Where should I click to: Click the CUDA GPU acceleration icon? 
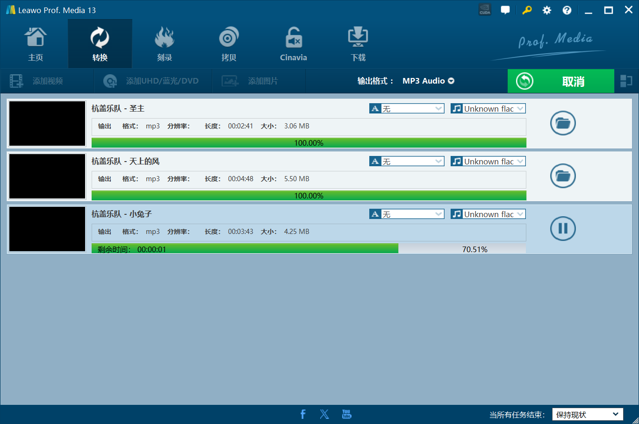pyautogui.click(x=485, y=10)
